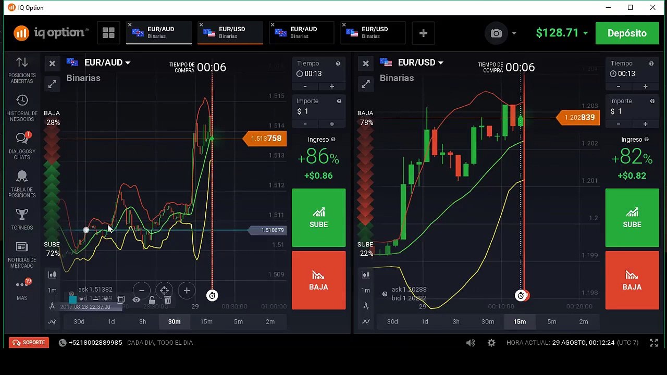Zoom out the EUR/AUD chart
Screen dimensions: 667x375
[142, 291]
